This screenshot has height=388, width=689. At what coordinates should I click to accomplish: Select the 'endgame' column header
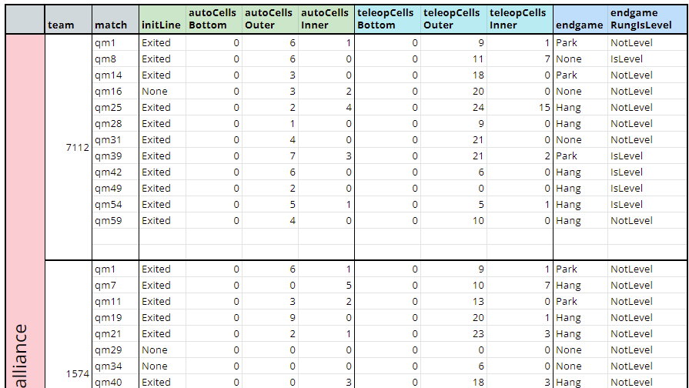(580, 20)
